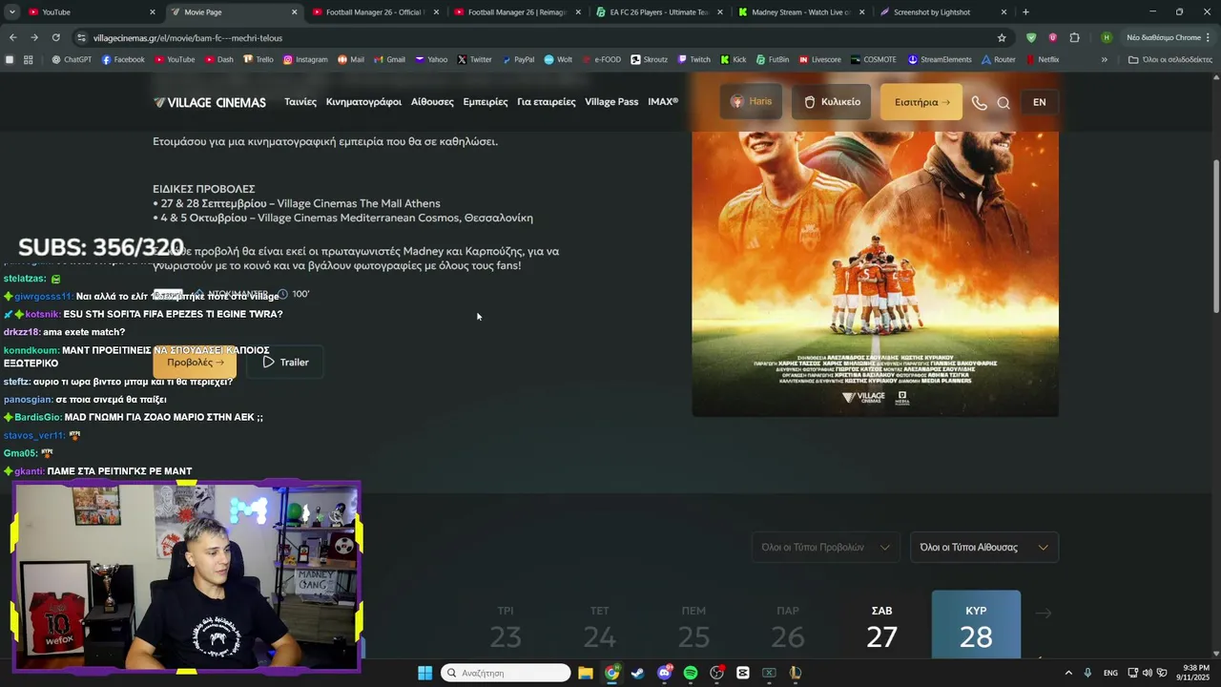Open the Ταινίες menu item
Screen dimensions: 1221x687
300,102
